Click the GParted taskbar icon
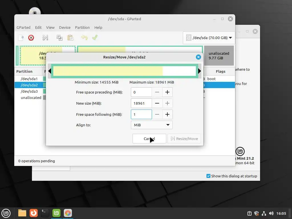 click(68, 213)
